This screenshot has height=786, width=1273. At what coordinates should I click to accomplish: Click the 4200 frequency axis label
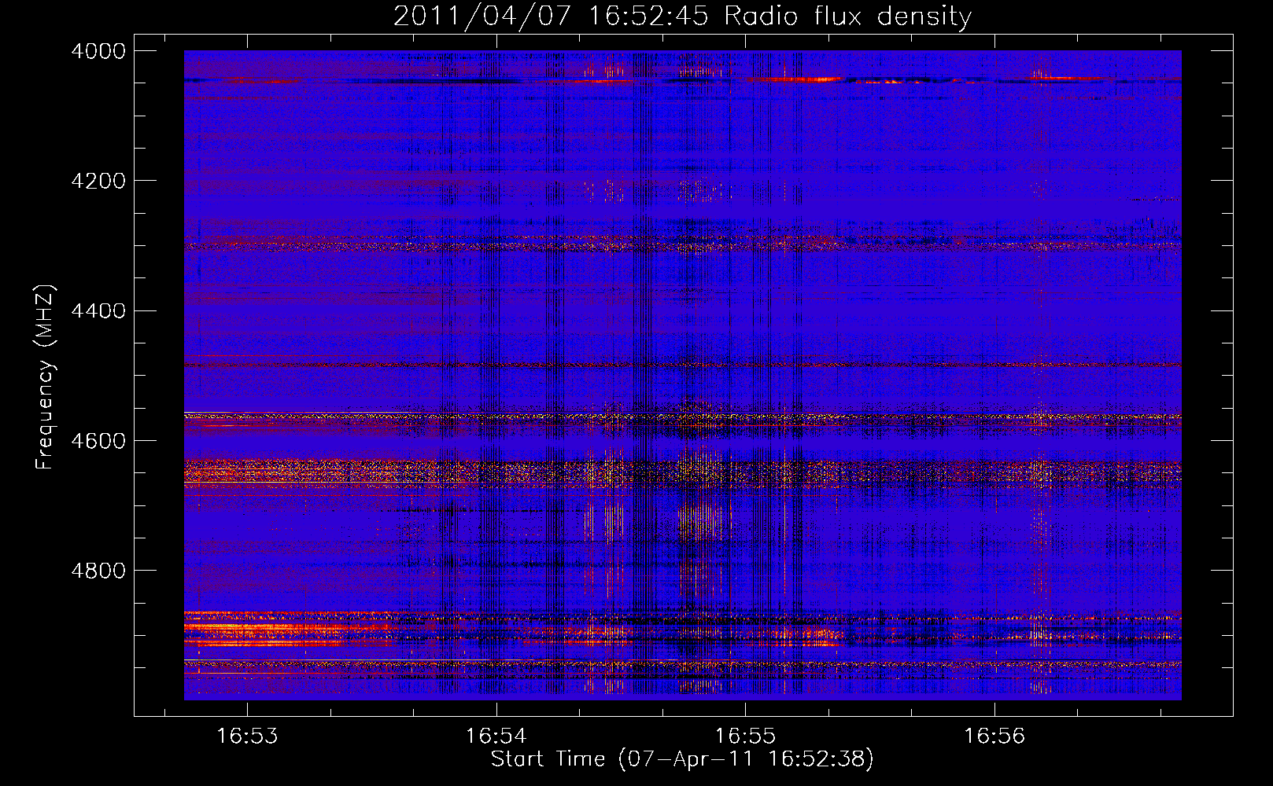(x=98, y=181)
